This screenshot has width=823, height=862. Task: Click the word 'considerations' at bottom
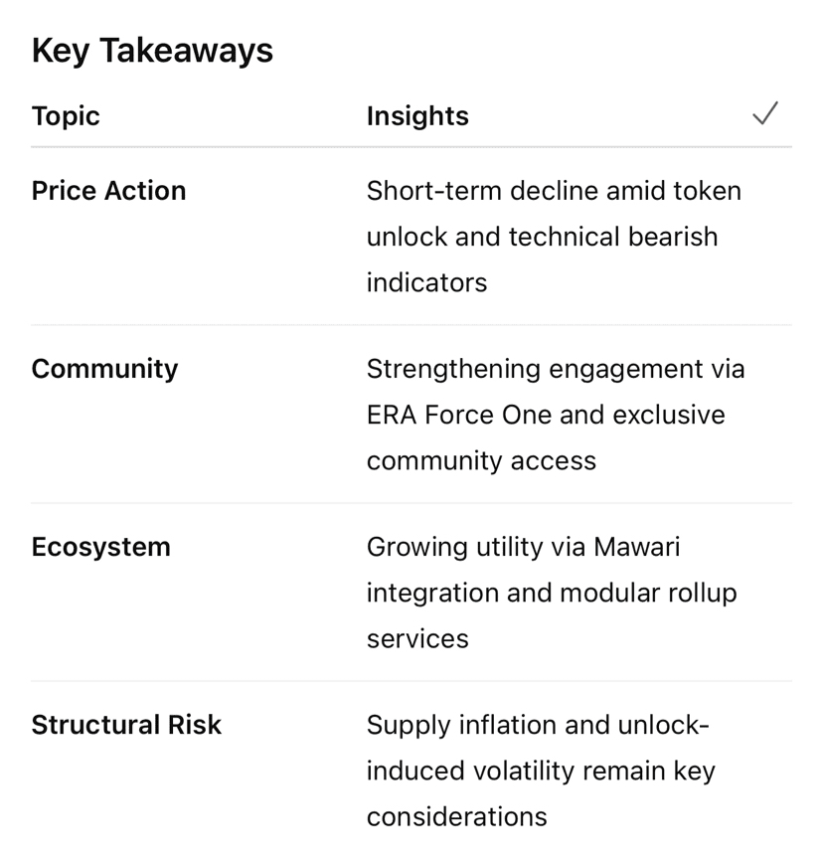tap(457, 817)
